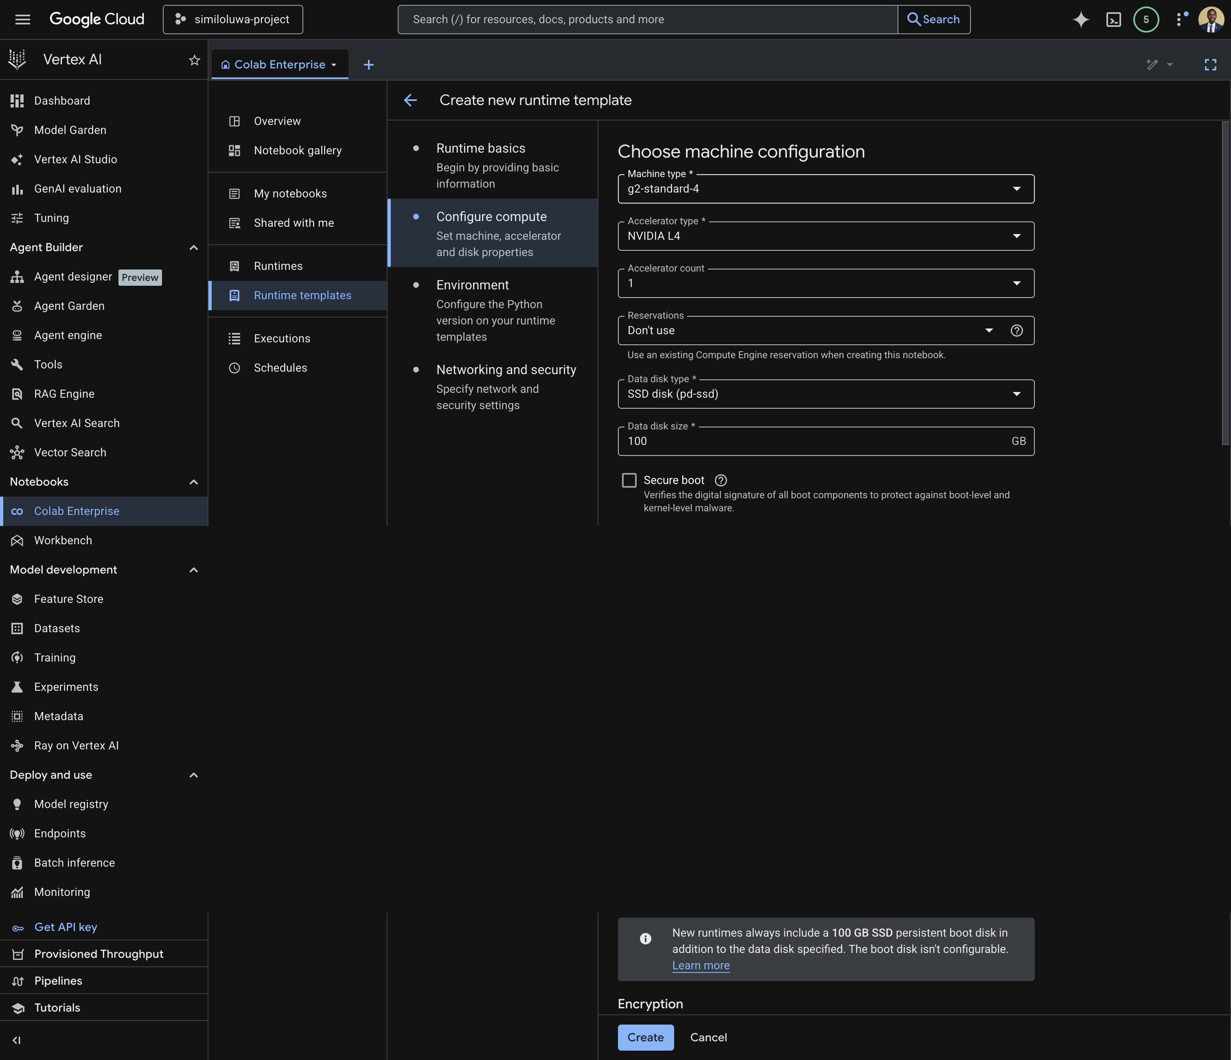Open the Accelerator type dropdown
1231x1060 pixels.
(826, 236)
